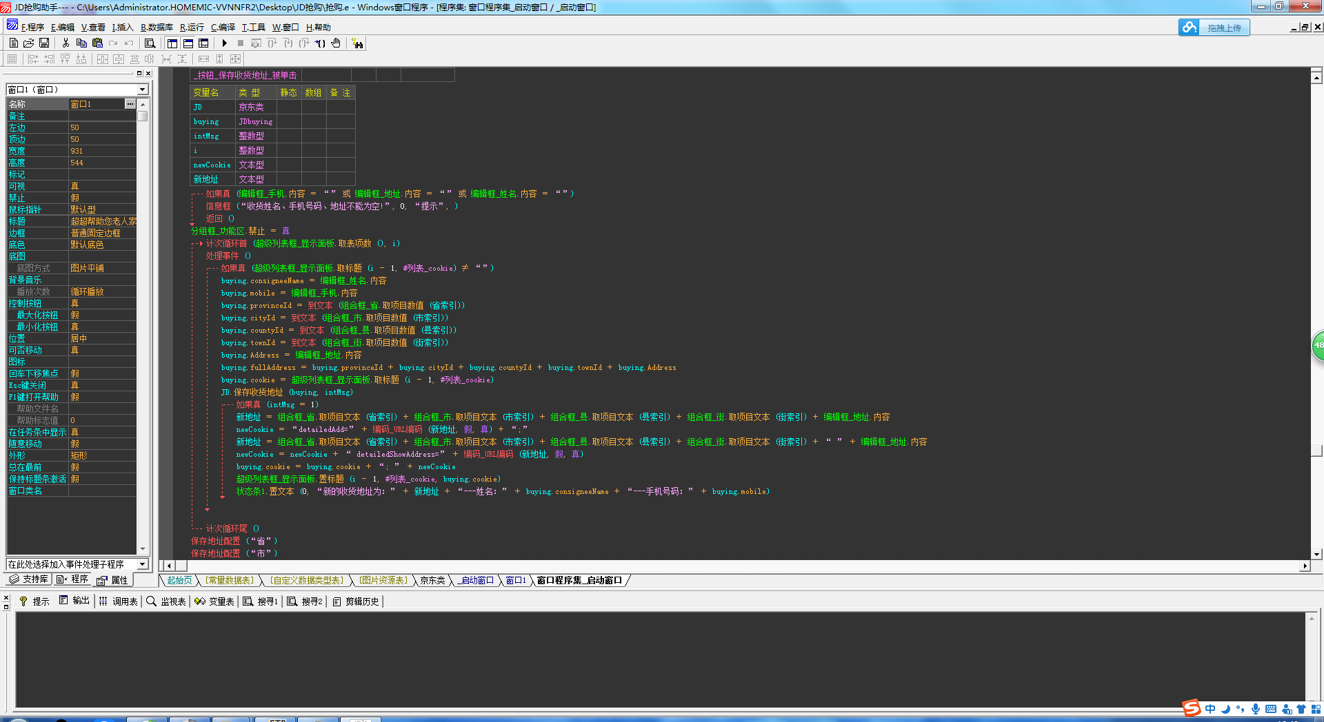Select the 可视 property value 真
Image resolution: width=1324 pixels, height=722 pixels.
pos(102,186)
